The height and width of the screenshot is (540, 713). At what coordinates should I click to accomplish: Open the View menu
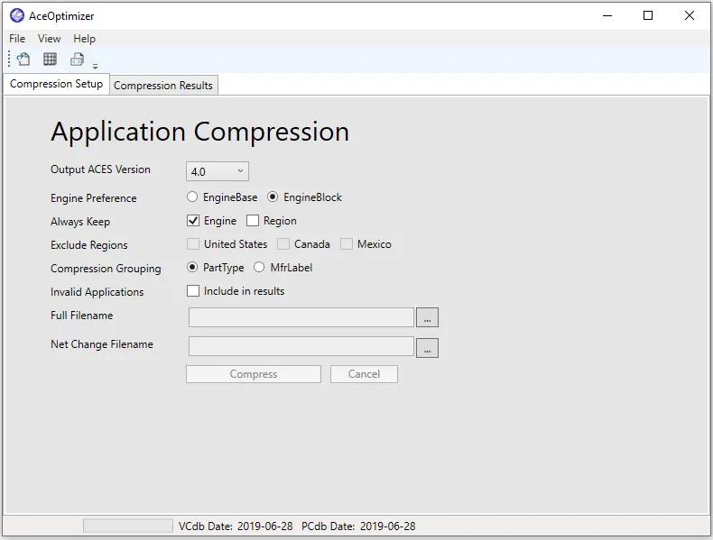point(49,39)
